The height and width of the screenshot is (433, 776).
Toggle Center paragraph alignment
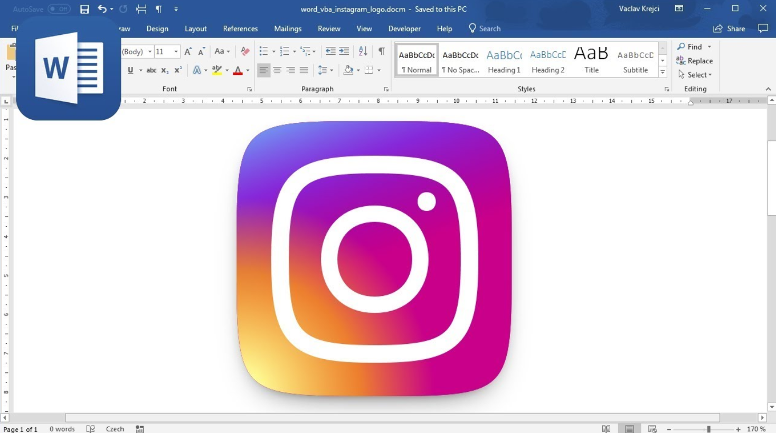point(277,70)
